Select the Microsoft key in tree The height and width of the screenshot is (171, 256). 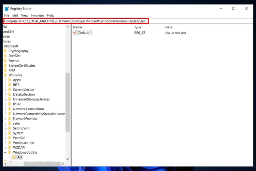pyautogui.click(x=11, y=46)
